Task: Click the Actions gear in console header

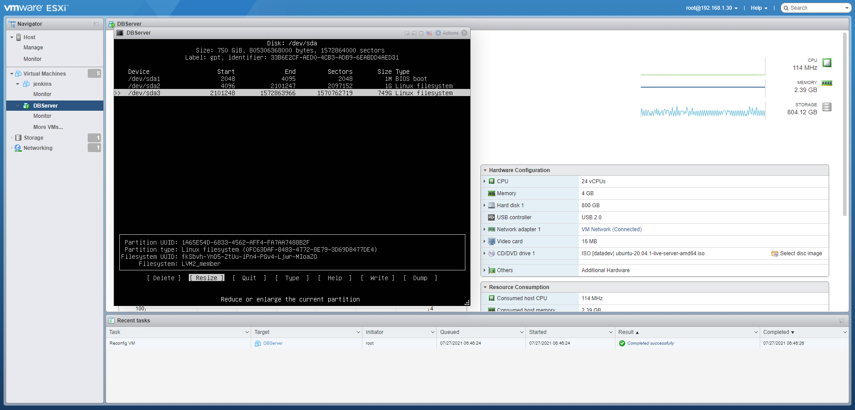Action: pyautogui.click(x=438, y=33)
